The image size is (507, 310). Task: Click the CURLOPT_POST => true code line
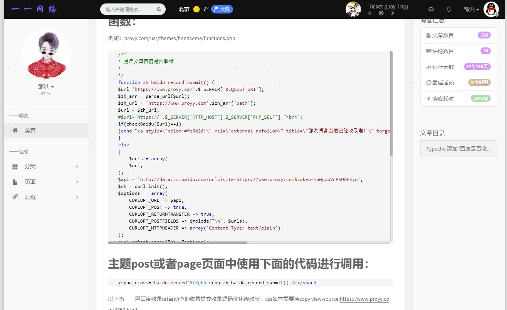pyautogui.click(x=158, y=207)
